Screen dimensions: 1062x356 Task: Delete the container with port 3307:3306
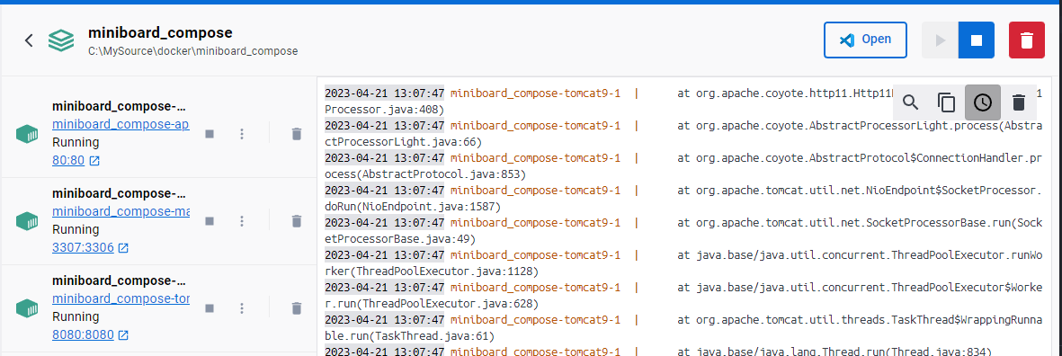point(296,220)
